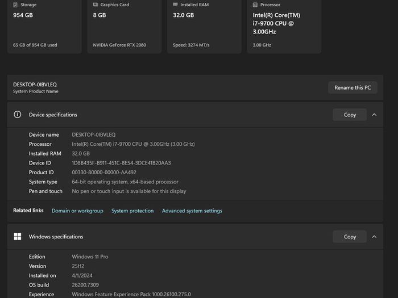Click the '64-bit operating system' System type value

pyautogui.click(x=125, y=182)
